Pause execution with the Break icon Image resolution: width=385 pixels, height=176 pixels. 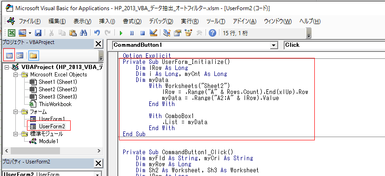pyautogui.click(x=132, y=33)
